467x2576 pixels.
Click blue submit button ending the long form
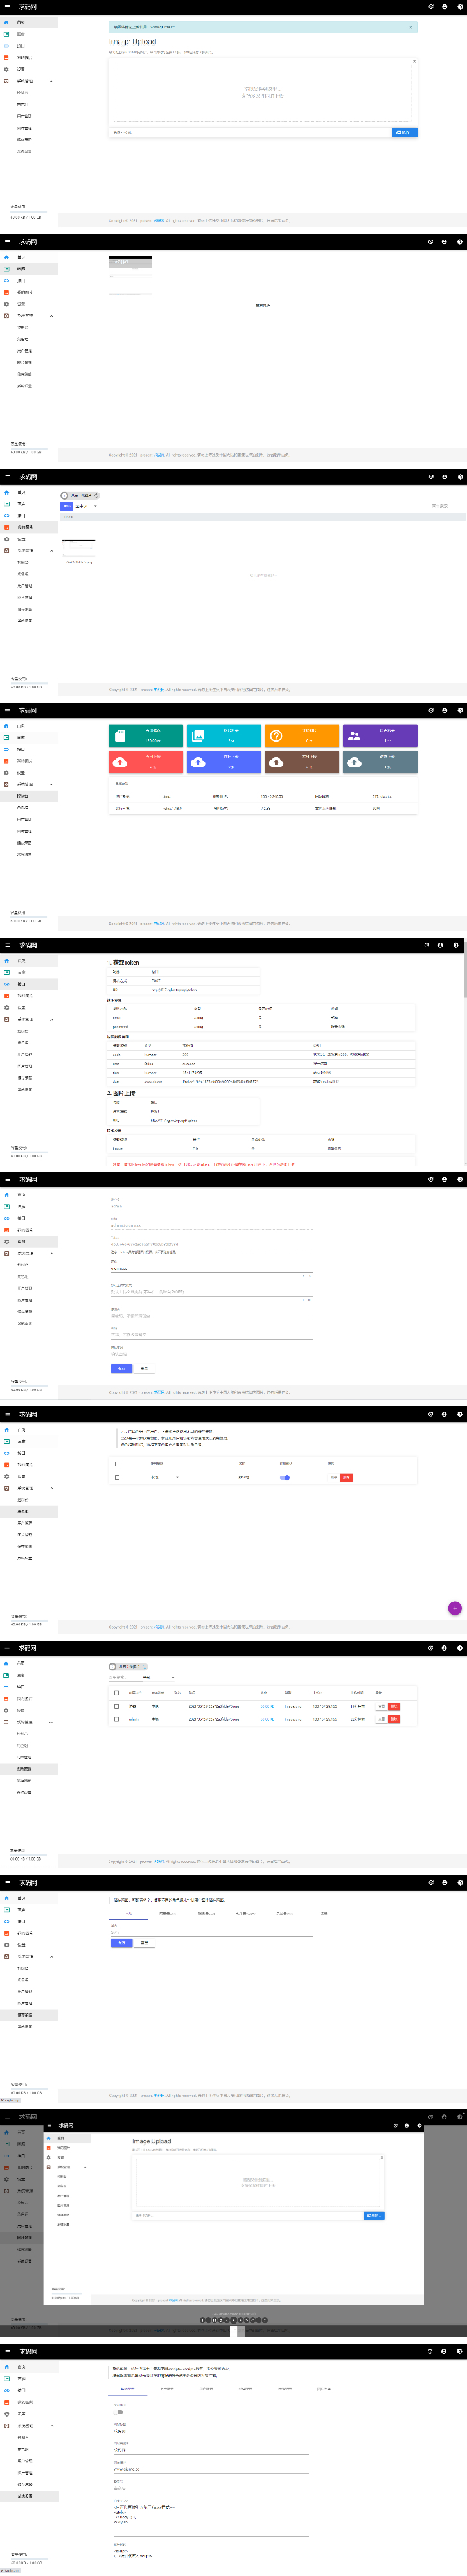(121, 1368)
